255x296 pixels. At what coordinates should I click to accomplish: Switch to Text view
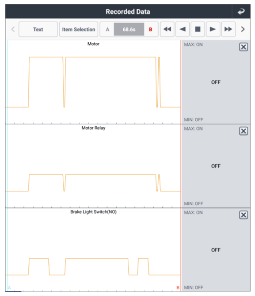tap(38, 29)
